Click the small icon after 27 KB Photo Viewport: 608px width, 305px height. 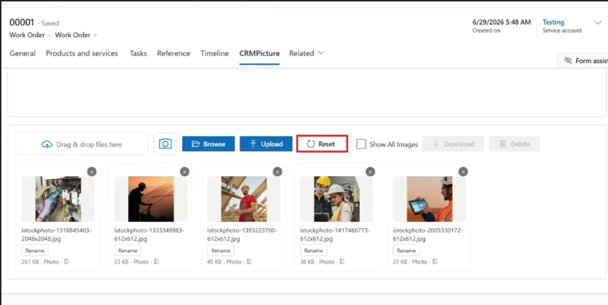(435, 262)
